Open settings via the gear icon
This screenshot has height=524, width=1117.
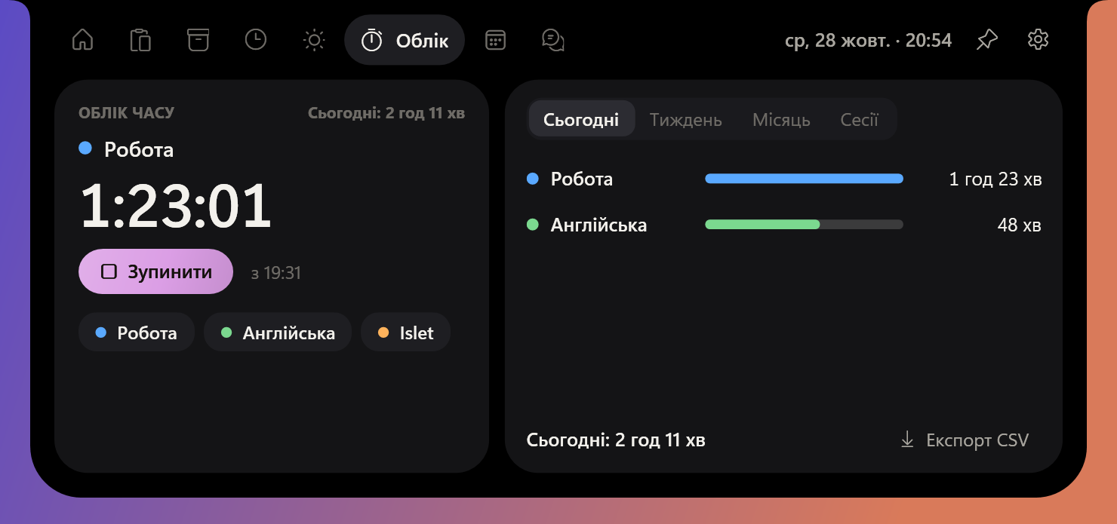point(1039,40)
